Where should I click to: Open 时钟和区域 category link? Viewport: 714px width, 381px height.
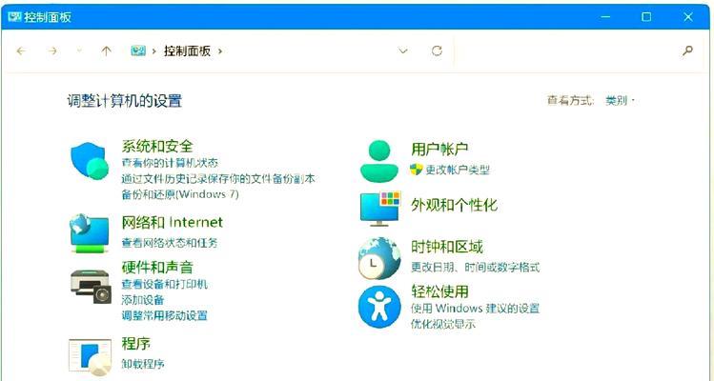click(447, 247)
